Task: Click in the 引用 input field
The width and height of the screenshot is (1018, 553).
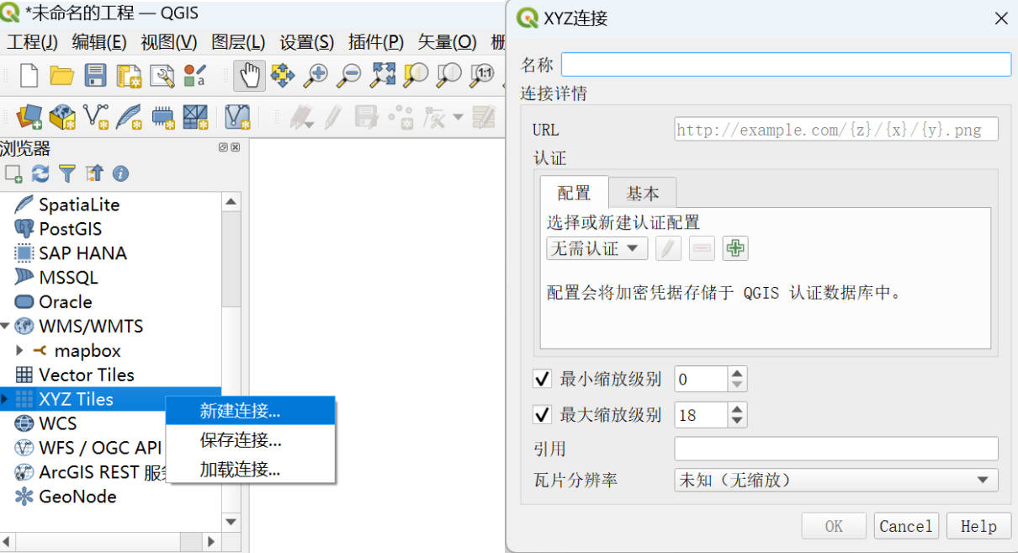Action: pos(836,449)
